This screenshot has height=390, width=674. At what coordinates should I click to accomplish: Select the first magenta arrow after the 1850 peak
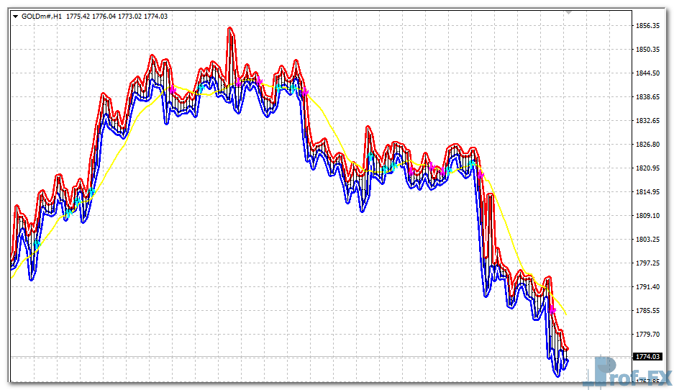(x=173, y=89)
